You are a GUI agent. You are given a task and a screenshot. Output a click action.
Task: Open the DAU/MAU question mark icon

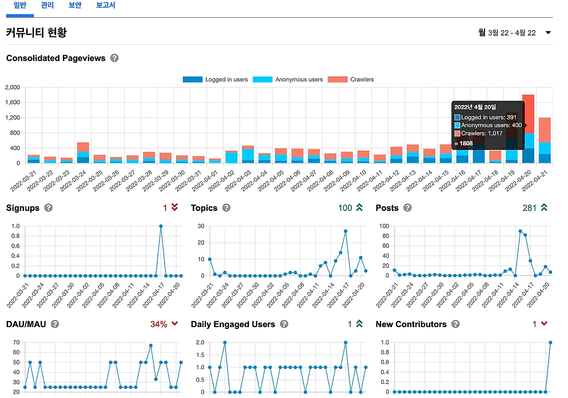pos(55,324)
